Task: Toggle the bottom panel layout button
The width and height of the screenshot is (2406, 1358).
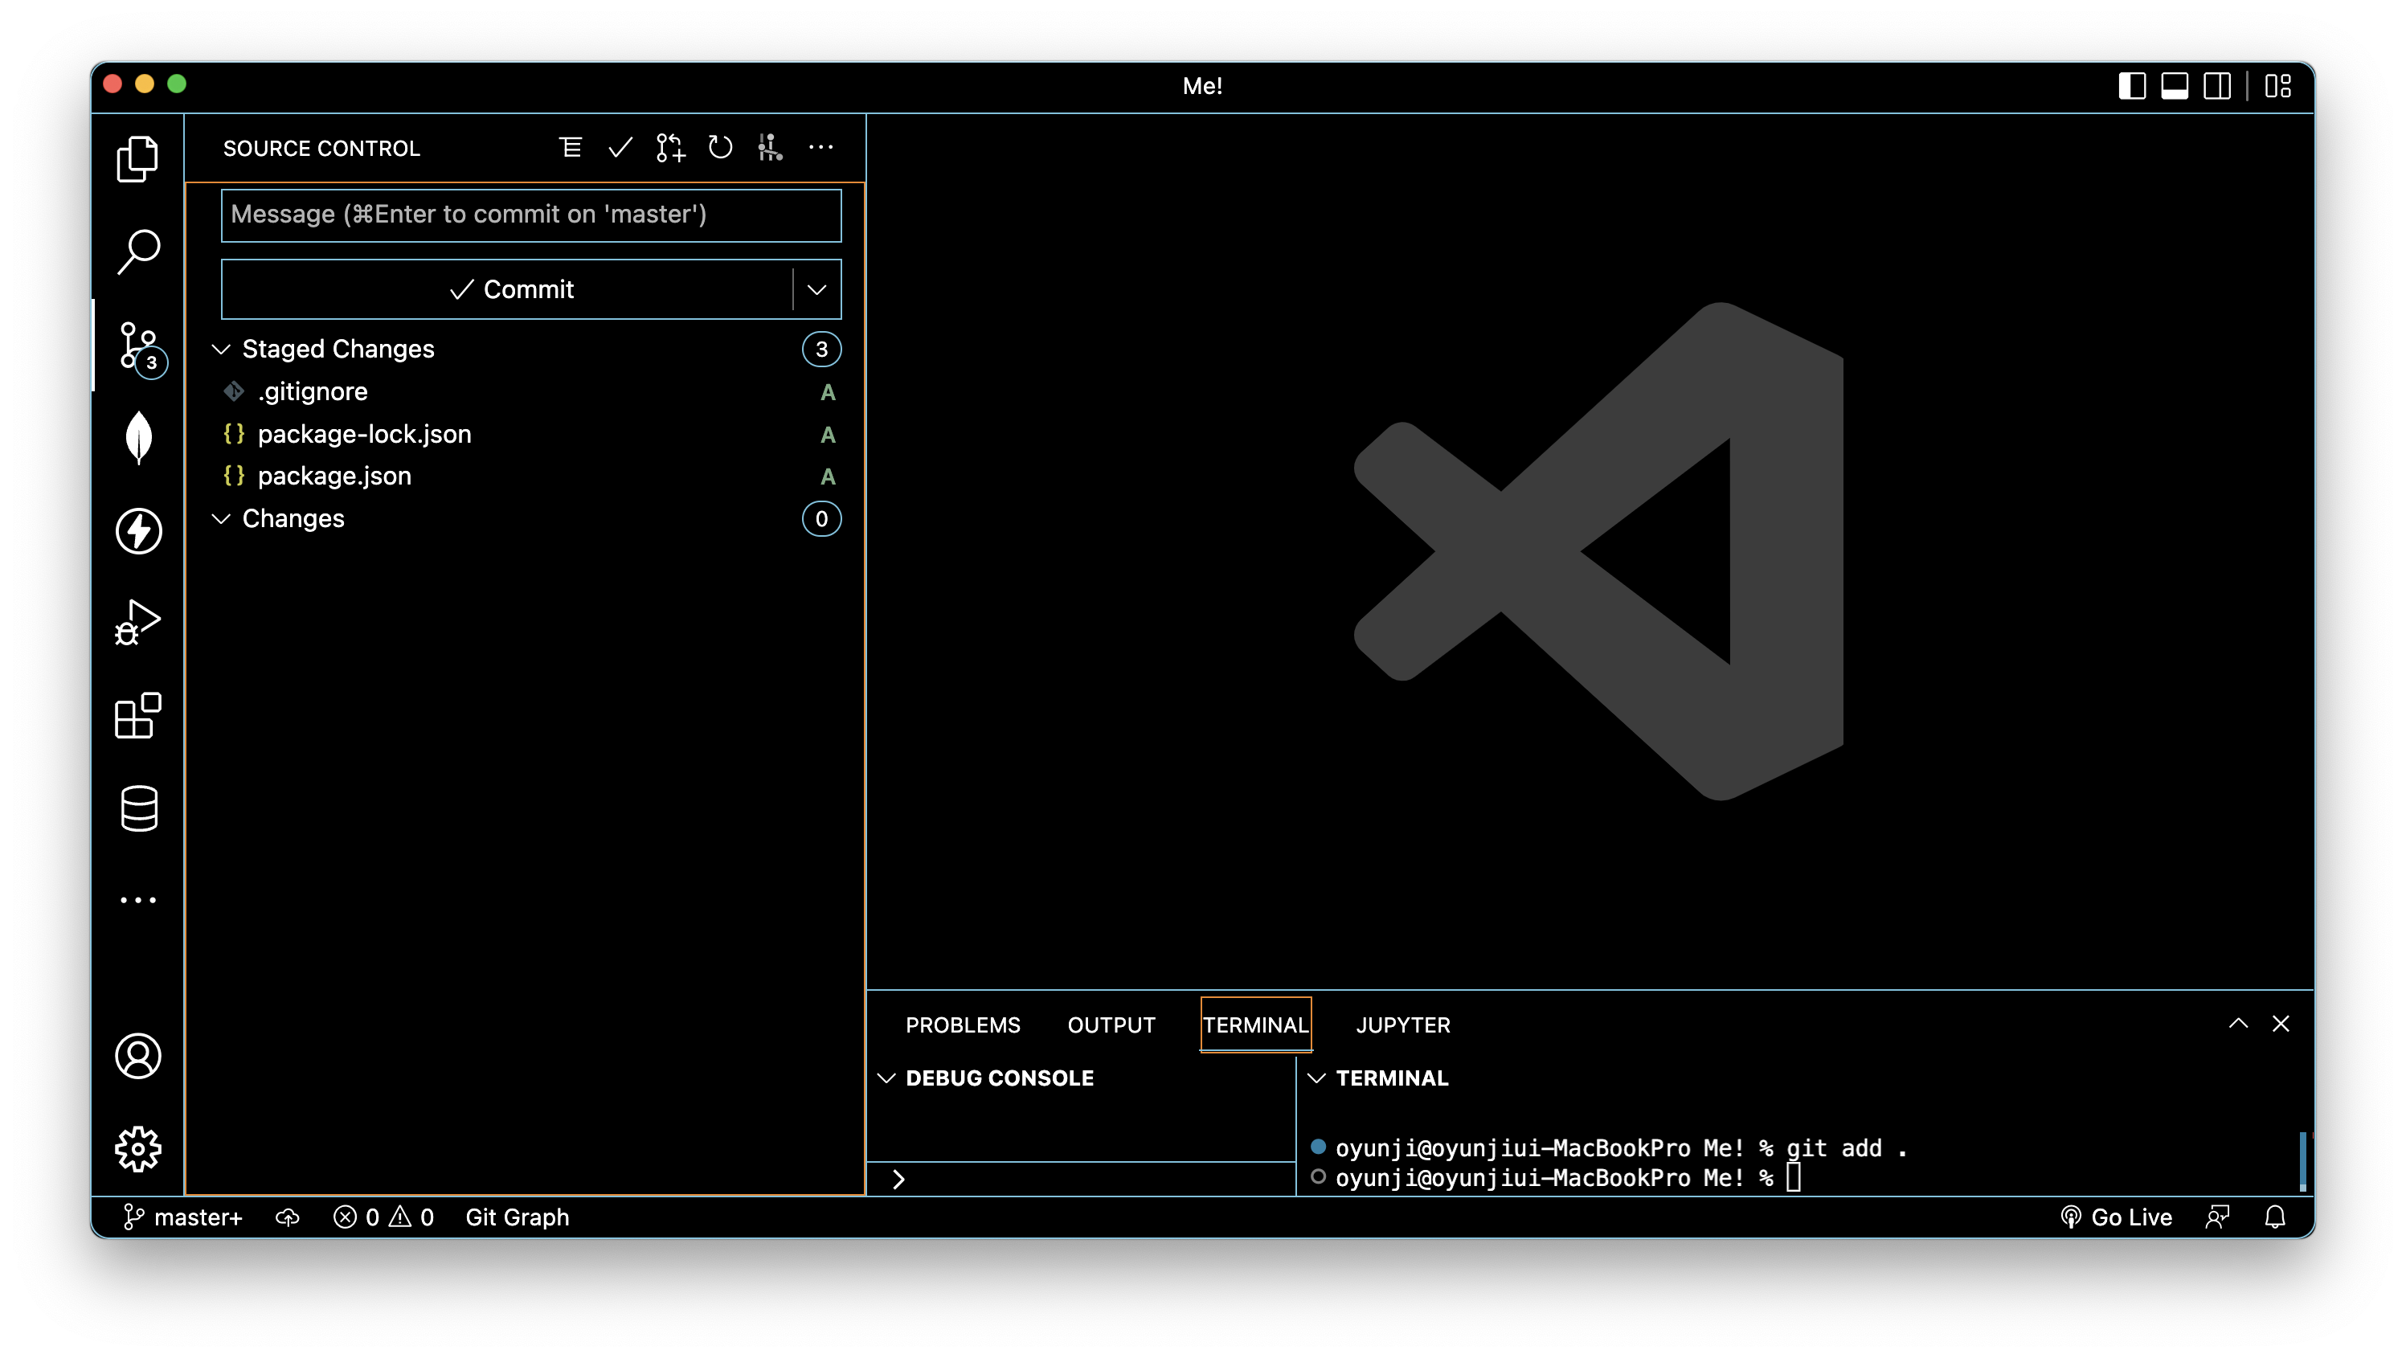Action: click(2175, 86)
